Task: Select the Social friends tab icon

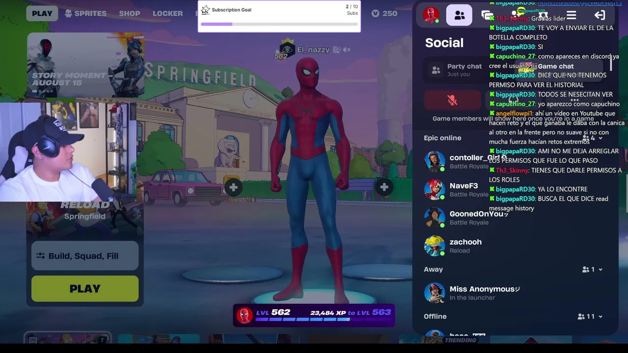Action: (459, 15)
